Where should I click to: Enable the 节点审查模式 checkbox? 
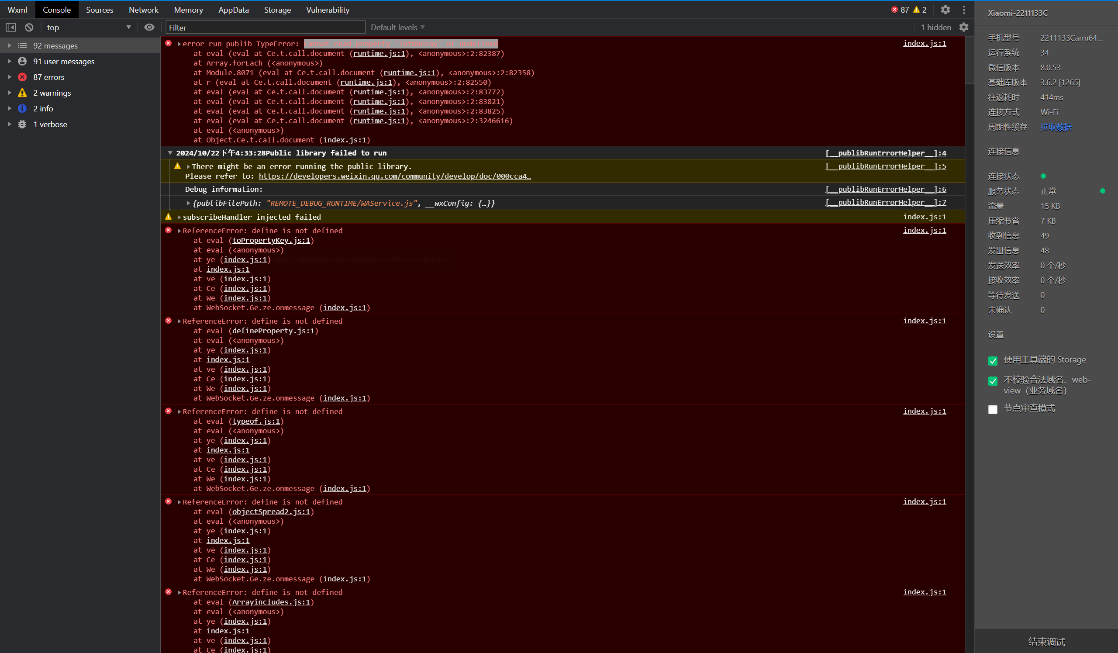tap(993, 409)
